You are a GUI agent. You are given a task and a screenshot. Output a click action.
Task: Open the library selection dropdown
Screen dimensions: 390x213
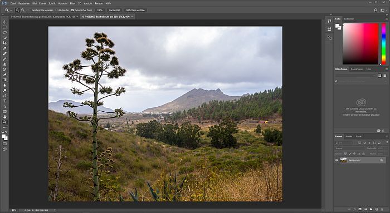coord(355,76)
